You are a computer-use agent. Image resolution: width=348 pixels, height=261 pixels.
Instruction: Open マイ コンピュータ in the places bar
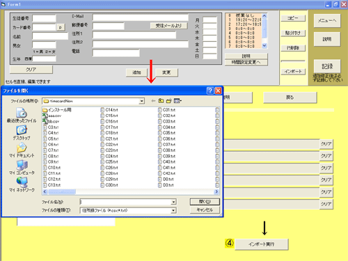pyautogui.click(x=22, y=168)
